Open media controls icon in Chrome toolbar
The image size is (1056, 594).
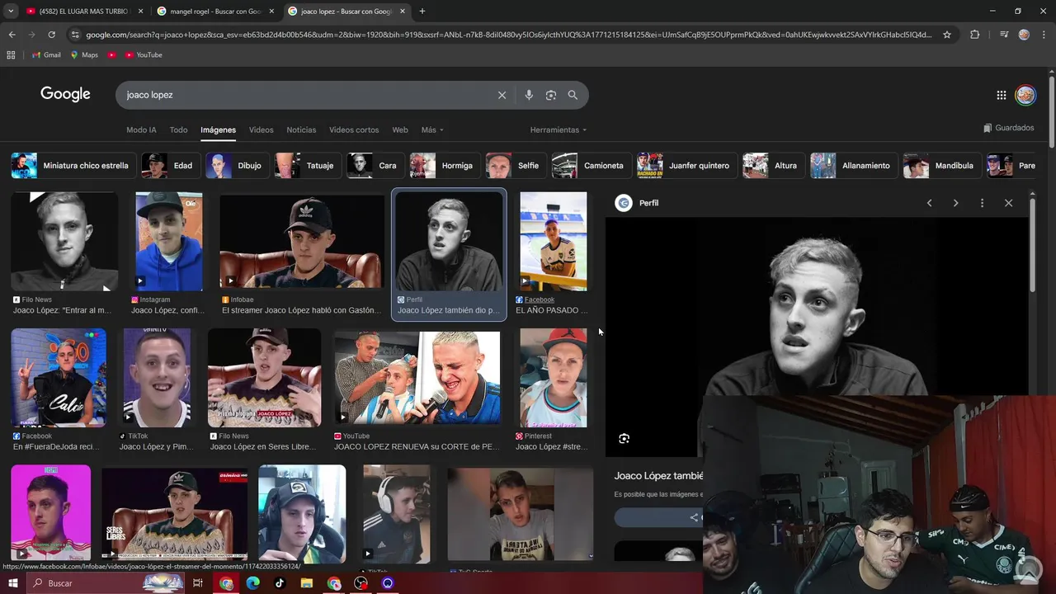[1003, 35]
